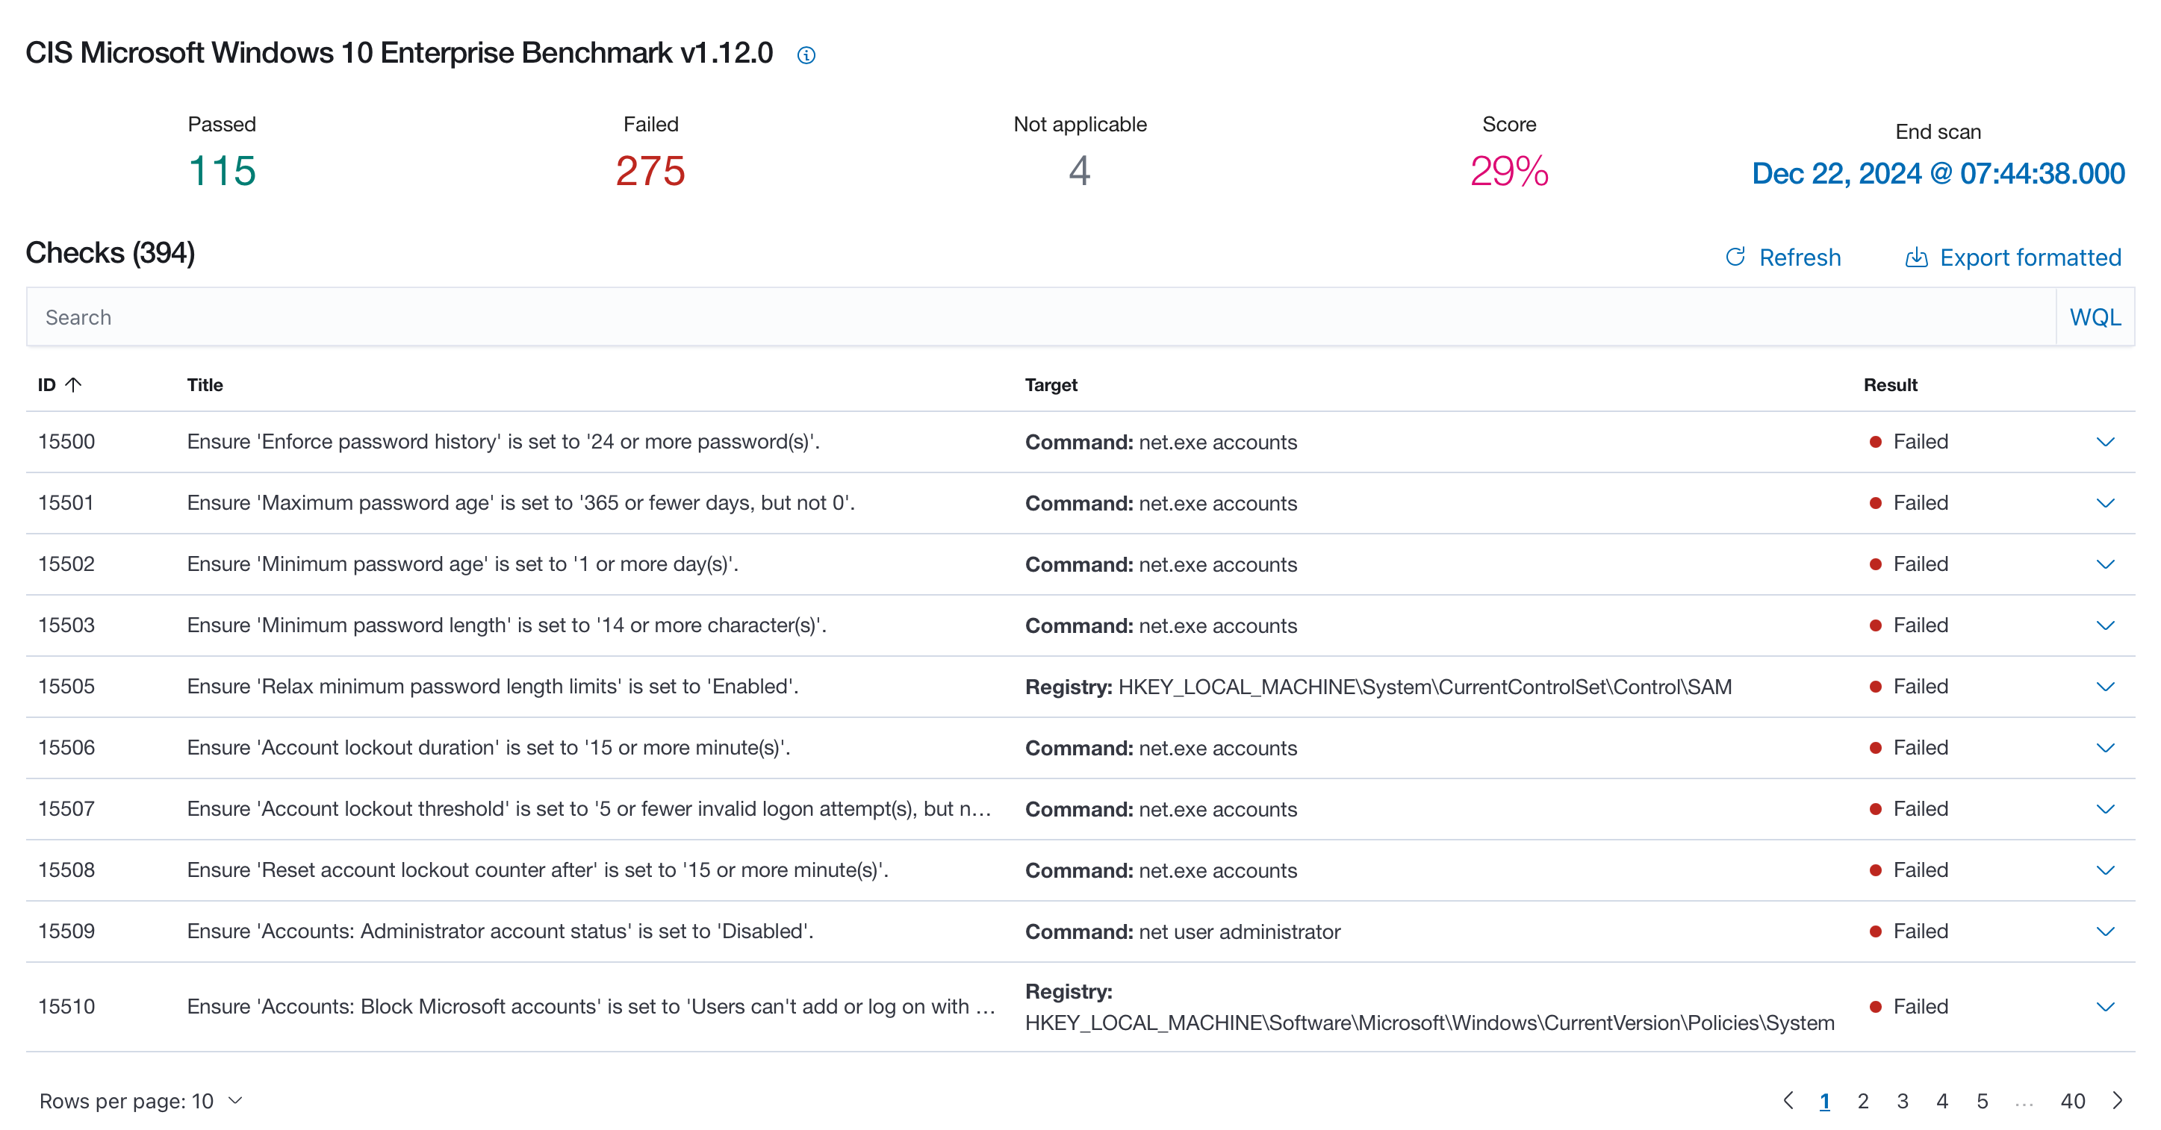Go to page 3
2161x1130 pixels.
coord(1903,1102)
